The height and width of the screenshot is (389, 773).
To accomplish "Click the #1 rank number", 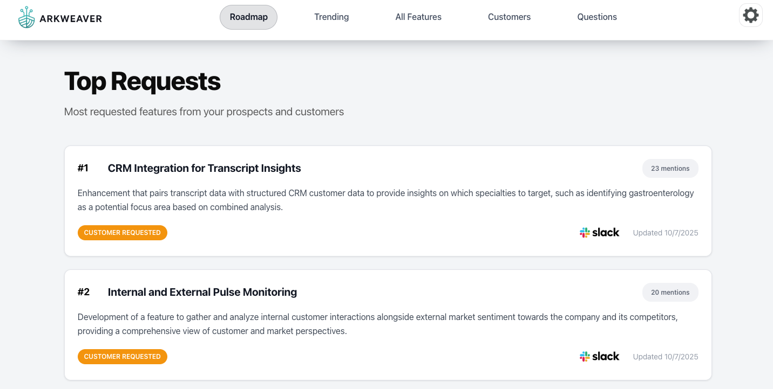I will tap(83, 168).
